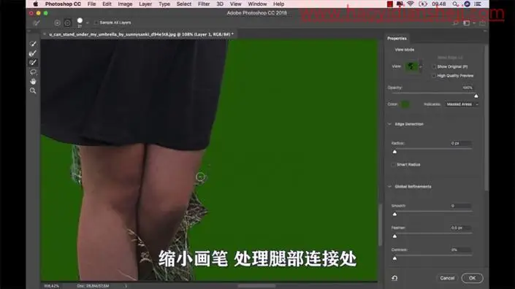
Task: Select the umbrella jpg document tab
Action: tap(141, 34)
